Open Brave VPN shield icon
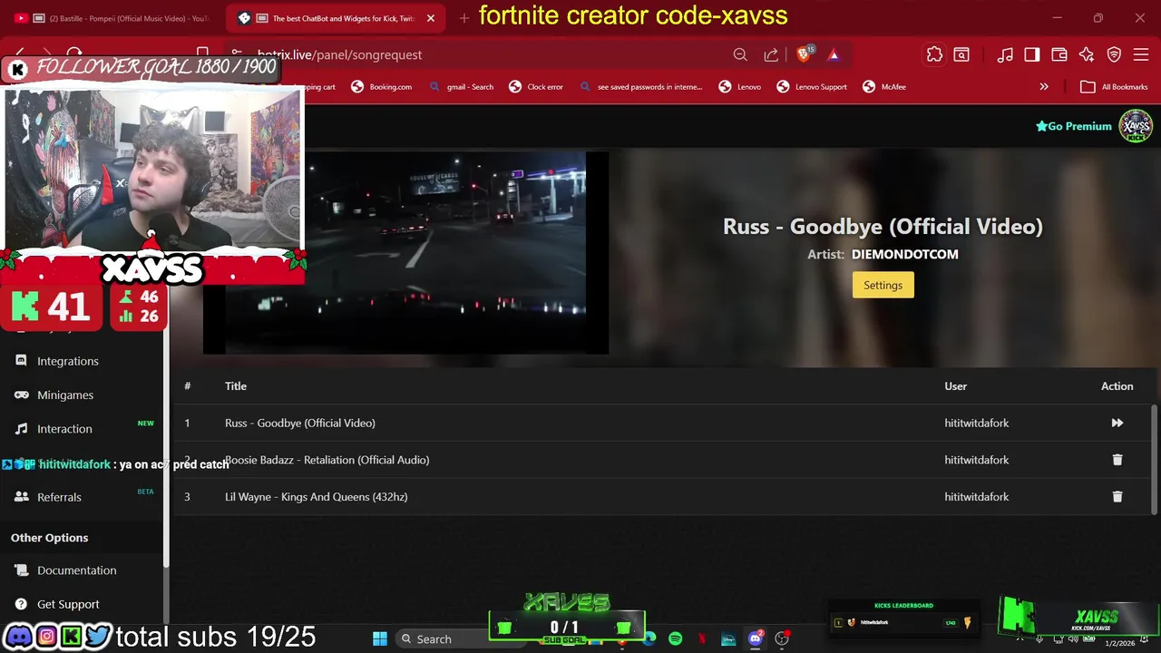The height and width of the screenshot is (653, 1161). pos(1115,54)
